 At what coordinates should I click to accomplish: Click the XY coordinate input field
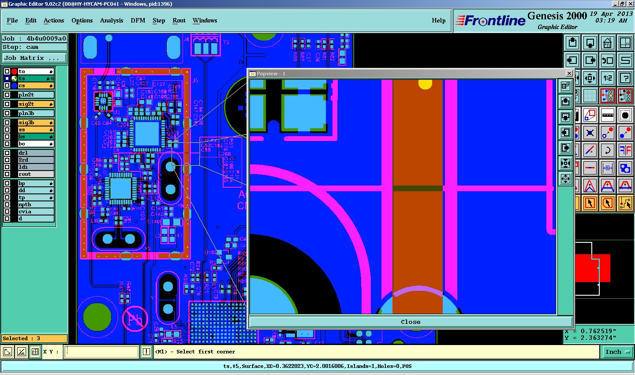101,352
